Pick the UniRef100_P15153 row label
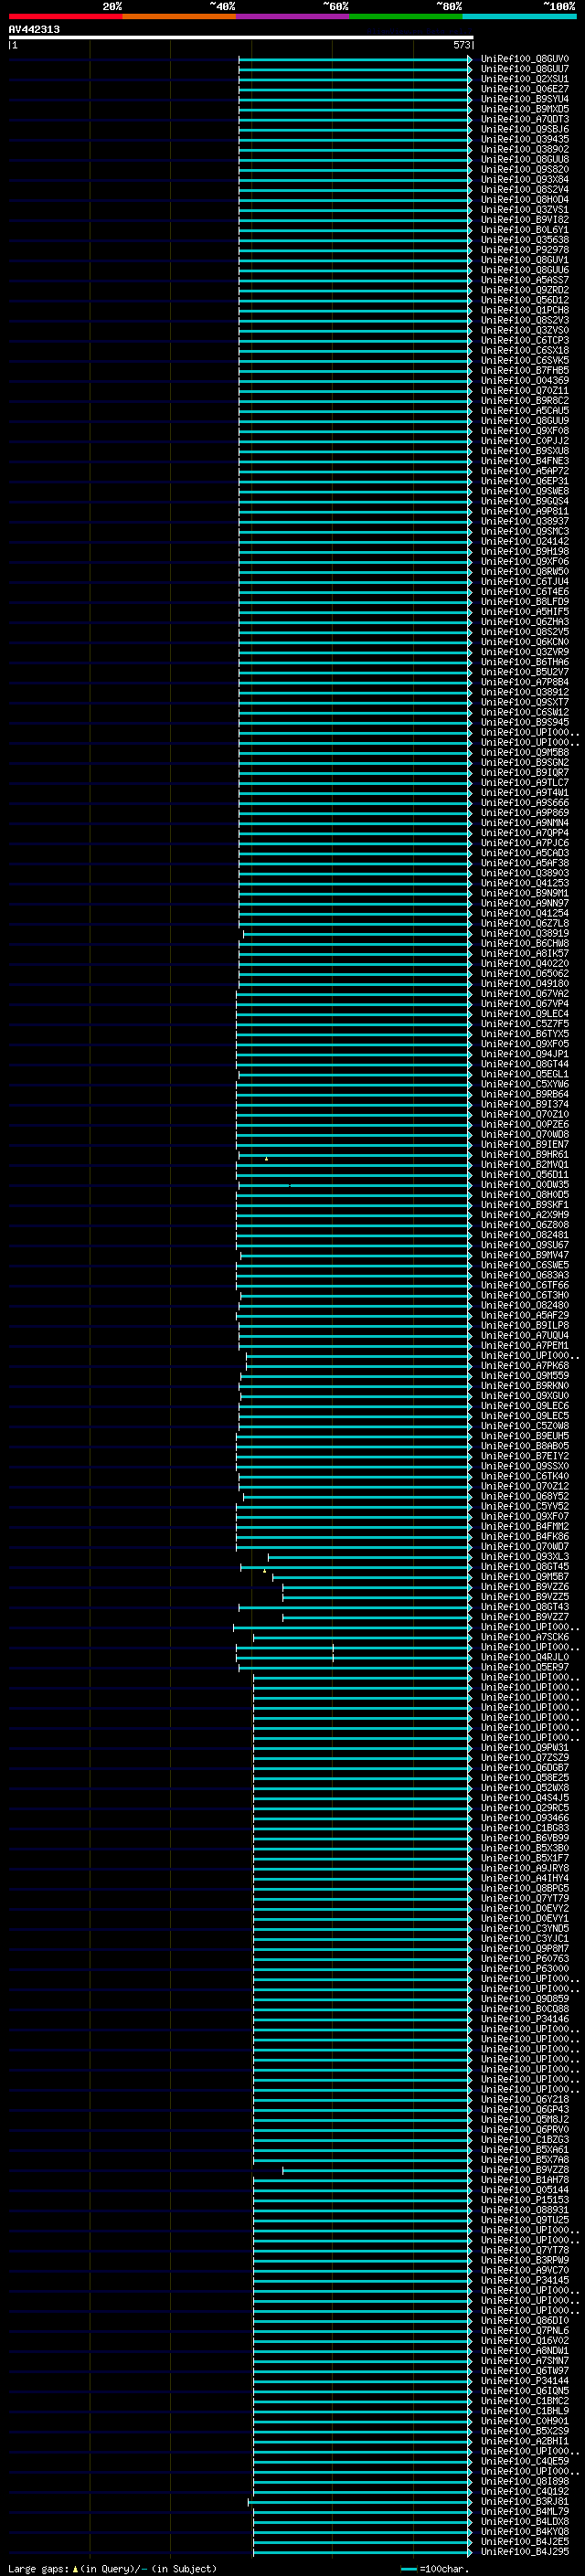The height and width of the screenshot is (2576, 585). (525, 2199)
